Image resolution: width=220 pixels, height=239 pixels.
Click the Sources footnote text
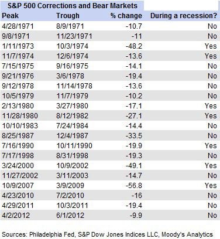107,234
